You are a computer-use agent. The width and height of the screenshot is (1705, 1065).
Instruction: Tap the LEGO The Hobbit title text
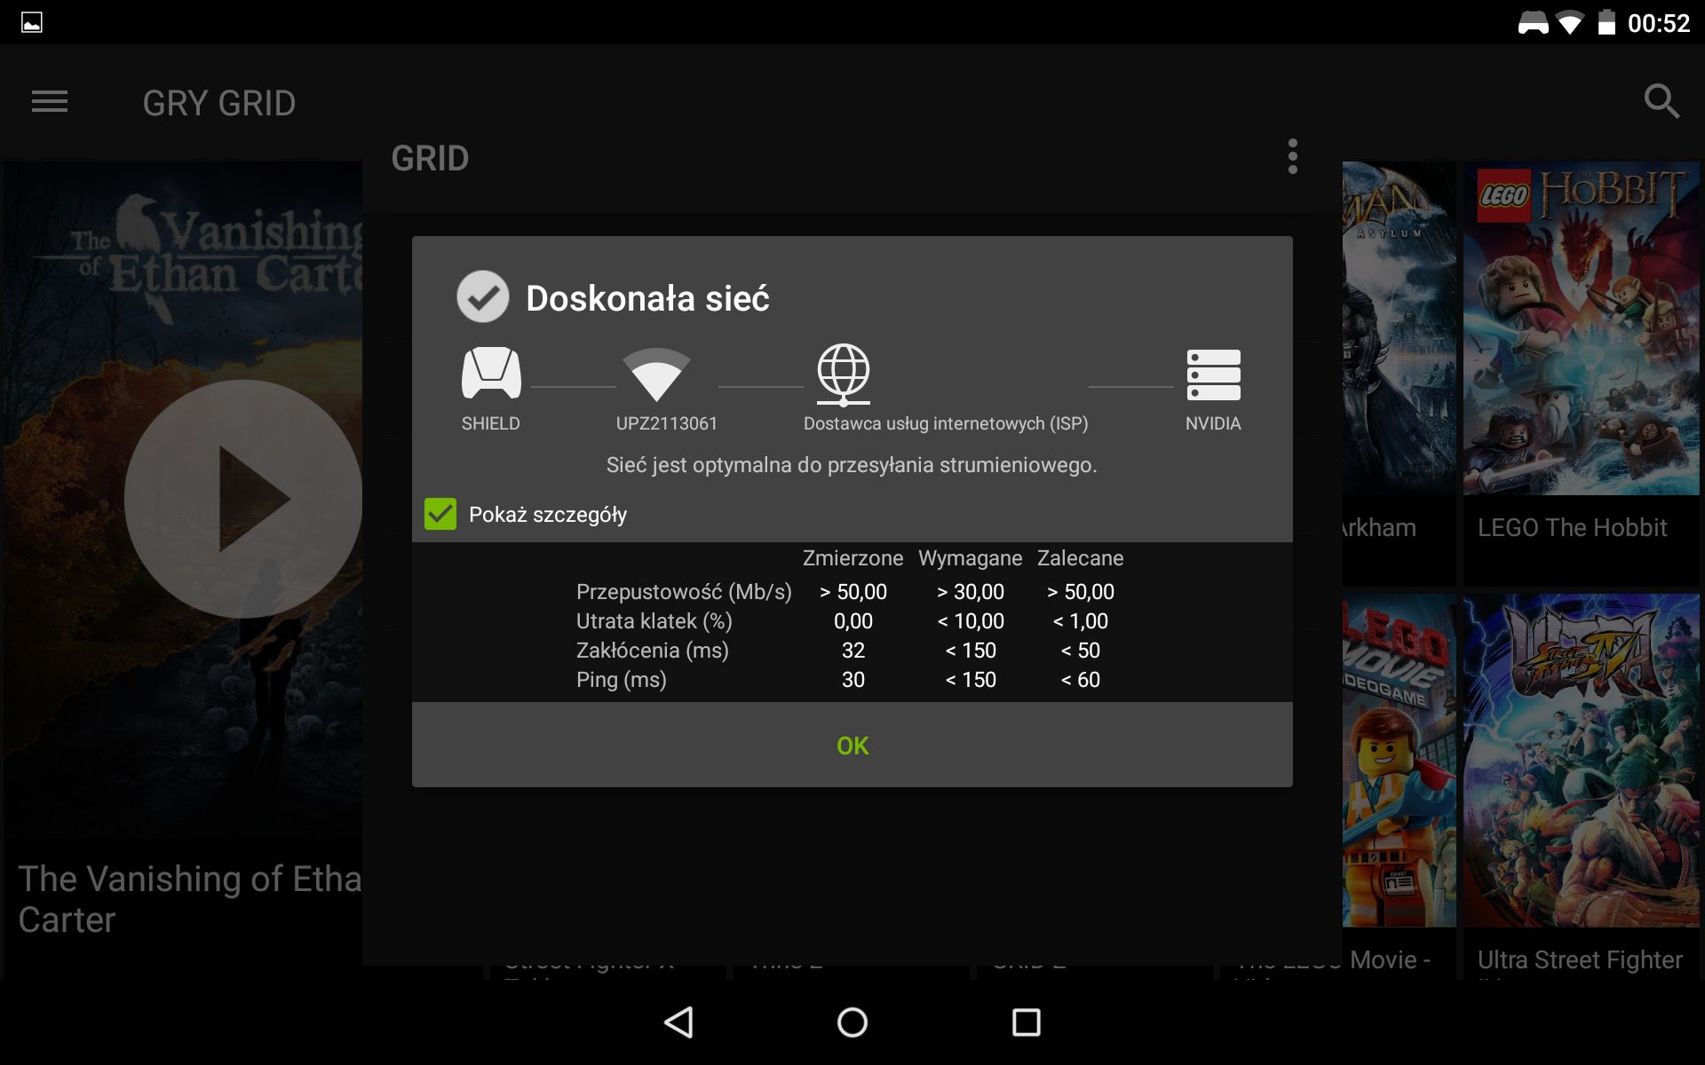1572,528
